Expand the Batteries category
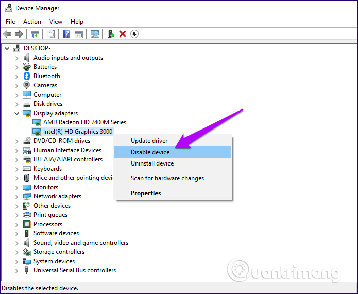This screenshot has width=358, height=294. pyautogui.click(x=16, y=67)
